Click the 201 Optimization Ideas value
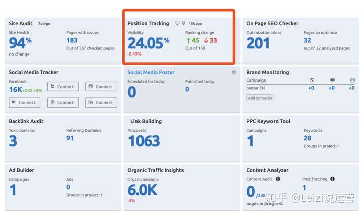 click(x=258, y=43)
